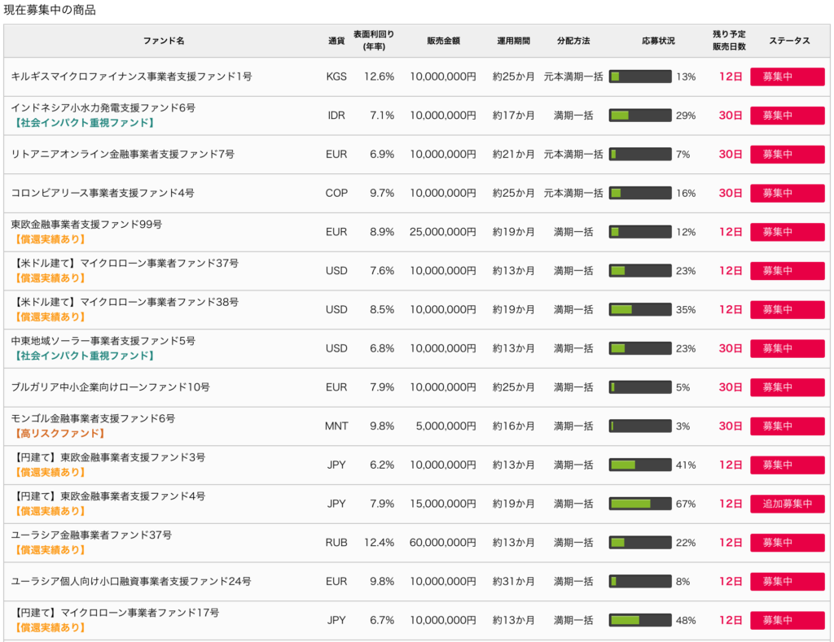Open 東欧金融事業者支援ファンド99号 fund

tap(86, 225)
